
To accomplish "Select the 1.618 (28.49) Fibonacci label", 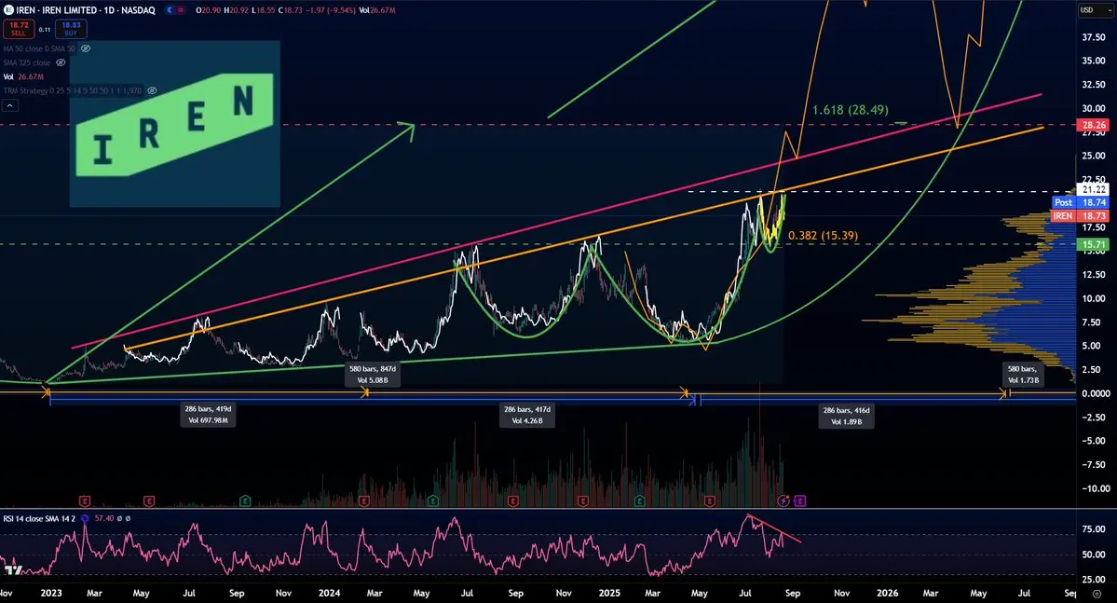I will click(850, 110).
